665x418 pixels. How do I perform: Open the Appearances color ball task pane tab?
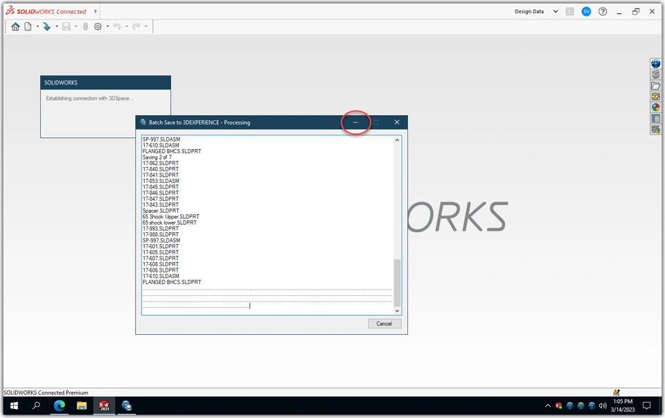pos(656,107)
